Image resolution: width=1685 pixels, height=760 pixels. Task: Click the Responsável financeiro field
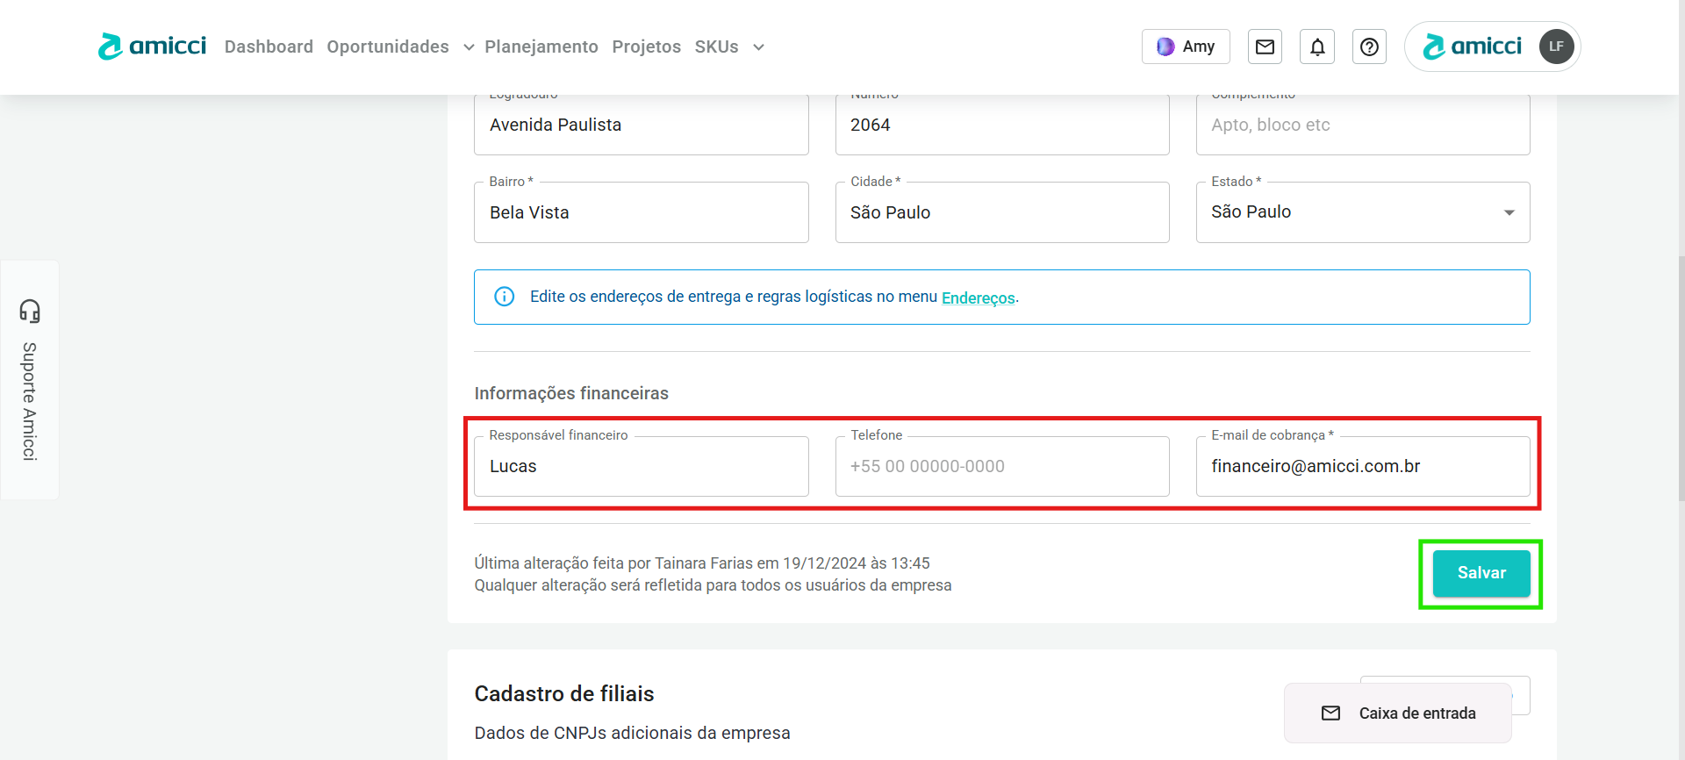coord(641,467)
